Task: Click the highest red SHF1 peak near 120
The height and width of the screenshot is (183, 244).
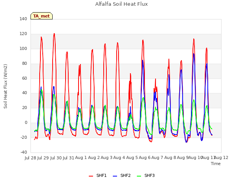Action: pyautogui.click(x=54, y=34)
